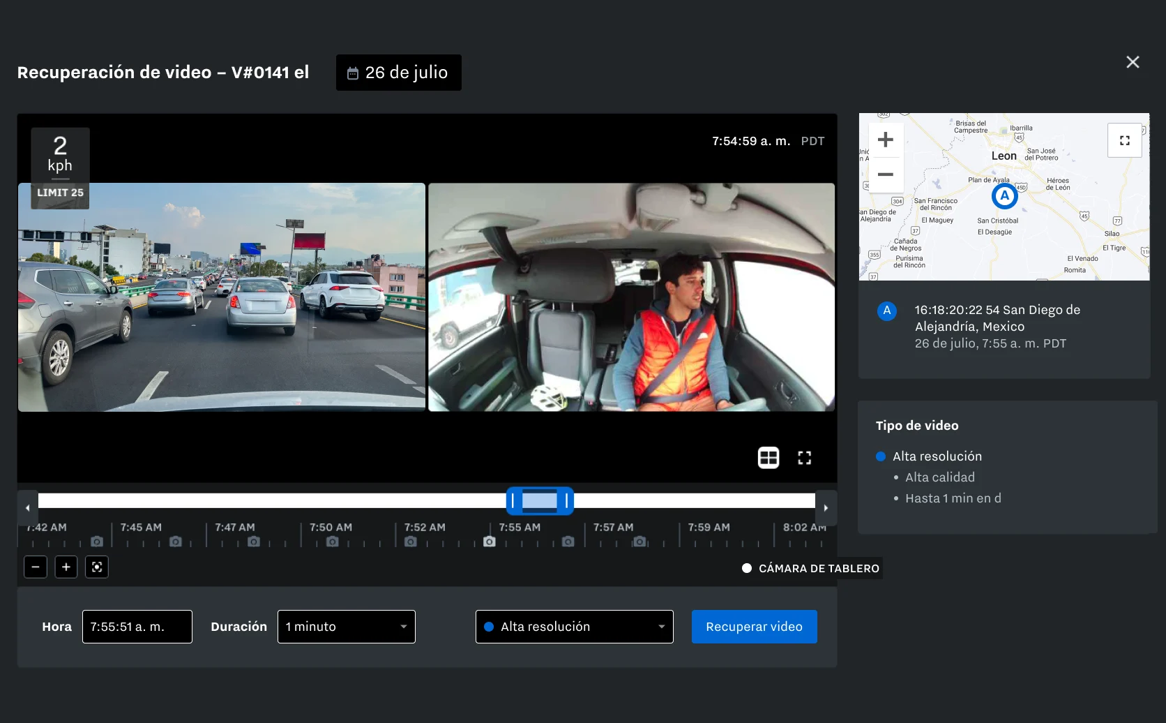The image size is (1166, 723).
Task: Open the 26 de julio date picker
Action: point(398,72)
